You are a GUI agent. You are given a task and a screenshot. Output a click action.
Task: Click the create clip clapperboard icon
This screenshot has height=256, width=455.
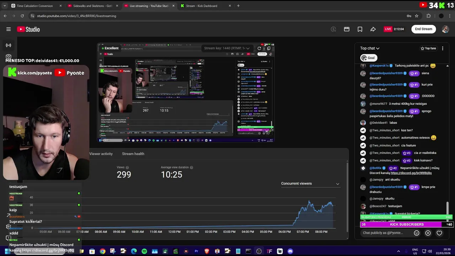pyautogui.click(x=347, y=29)
